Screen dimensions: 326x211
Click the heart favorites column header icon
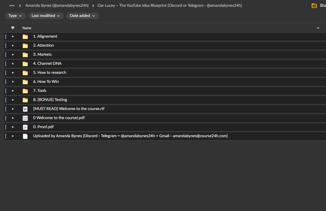click(x=13, y=28)
